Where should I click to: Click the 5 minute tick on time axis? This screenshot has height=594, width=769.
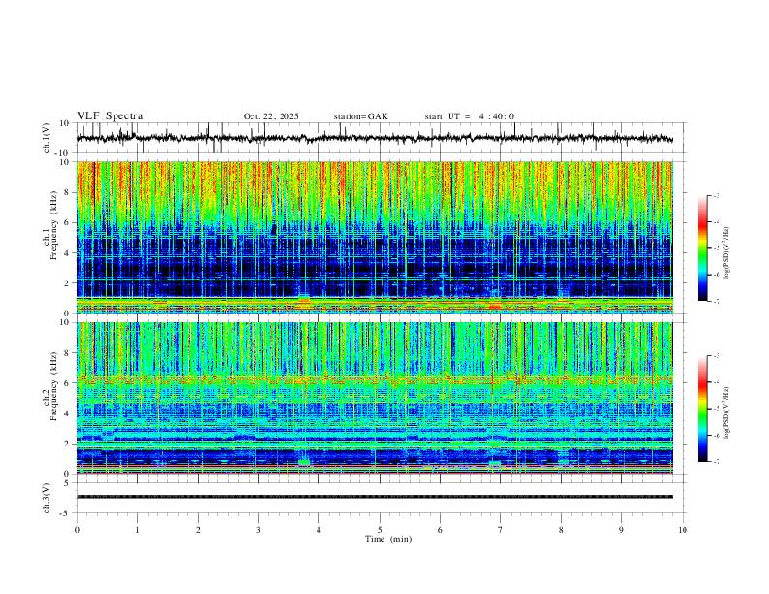(x=380, y=530)
